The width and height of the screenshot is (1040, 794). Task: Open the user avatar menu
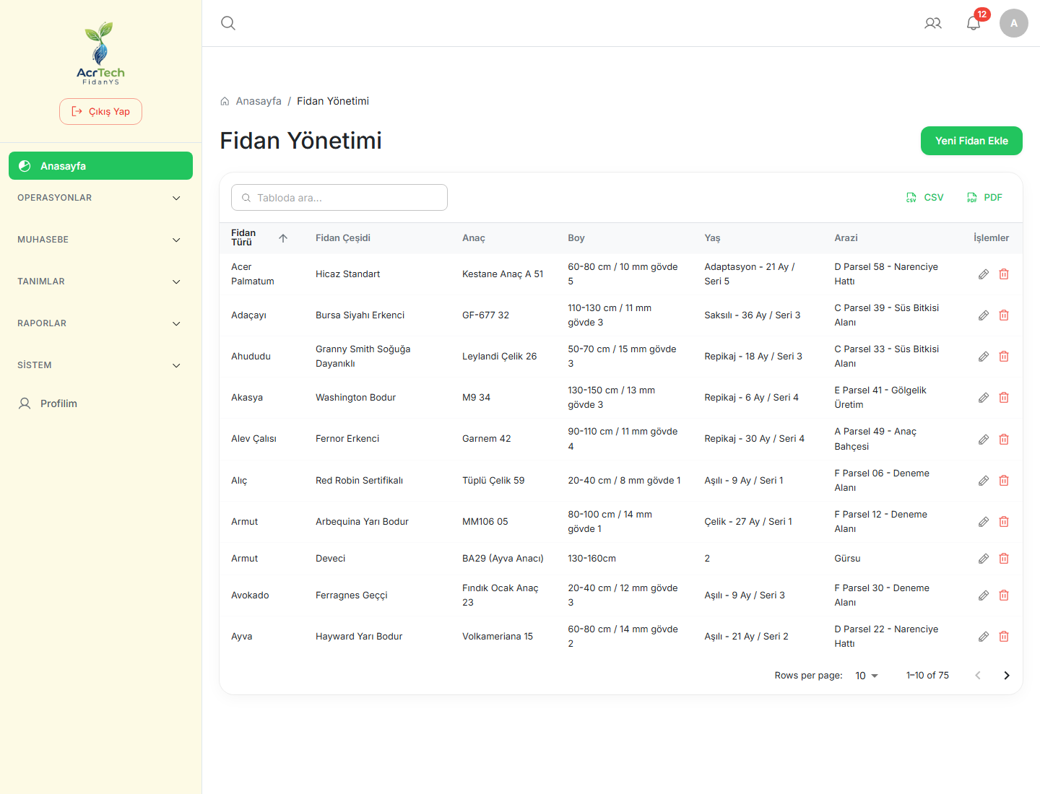(x=1014, y=23)
